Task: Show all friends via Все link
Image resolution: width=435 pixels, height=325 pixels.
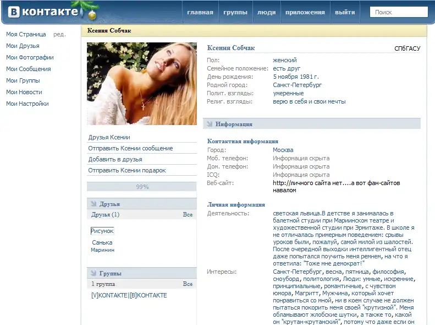Action: click(x=188, y=214)
